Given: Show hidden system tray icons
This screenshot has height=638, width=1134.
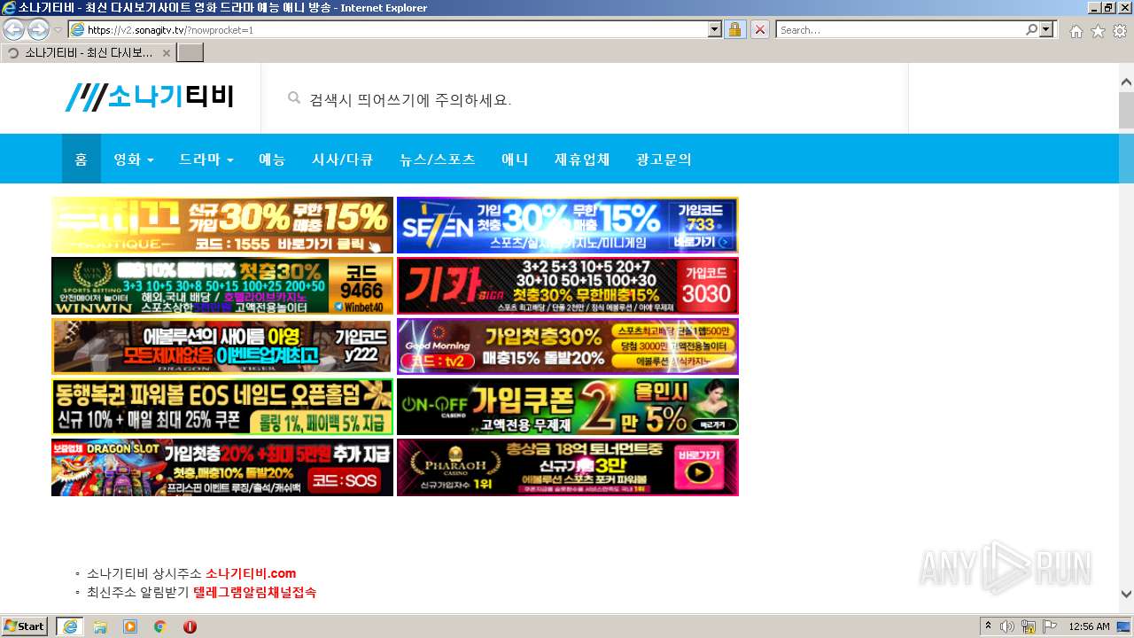Looking at the screenshot, I should 989,626.
